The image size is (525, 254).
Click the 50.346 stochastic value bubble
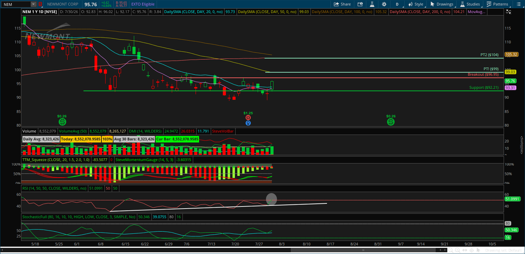tap(511, 230)
